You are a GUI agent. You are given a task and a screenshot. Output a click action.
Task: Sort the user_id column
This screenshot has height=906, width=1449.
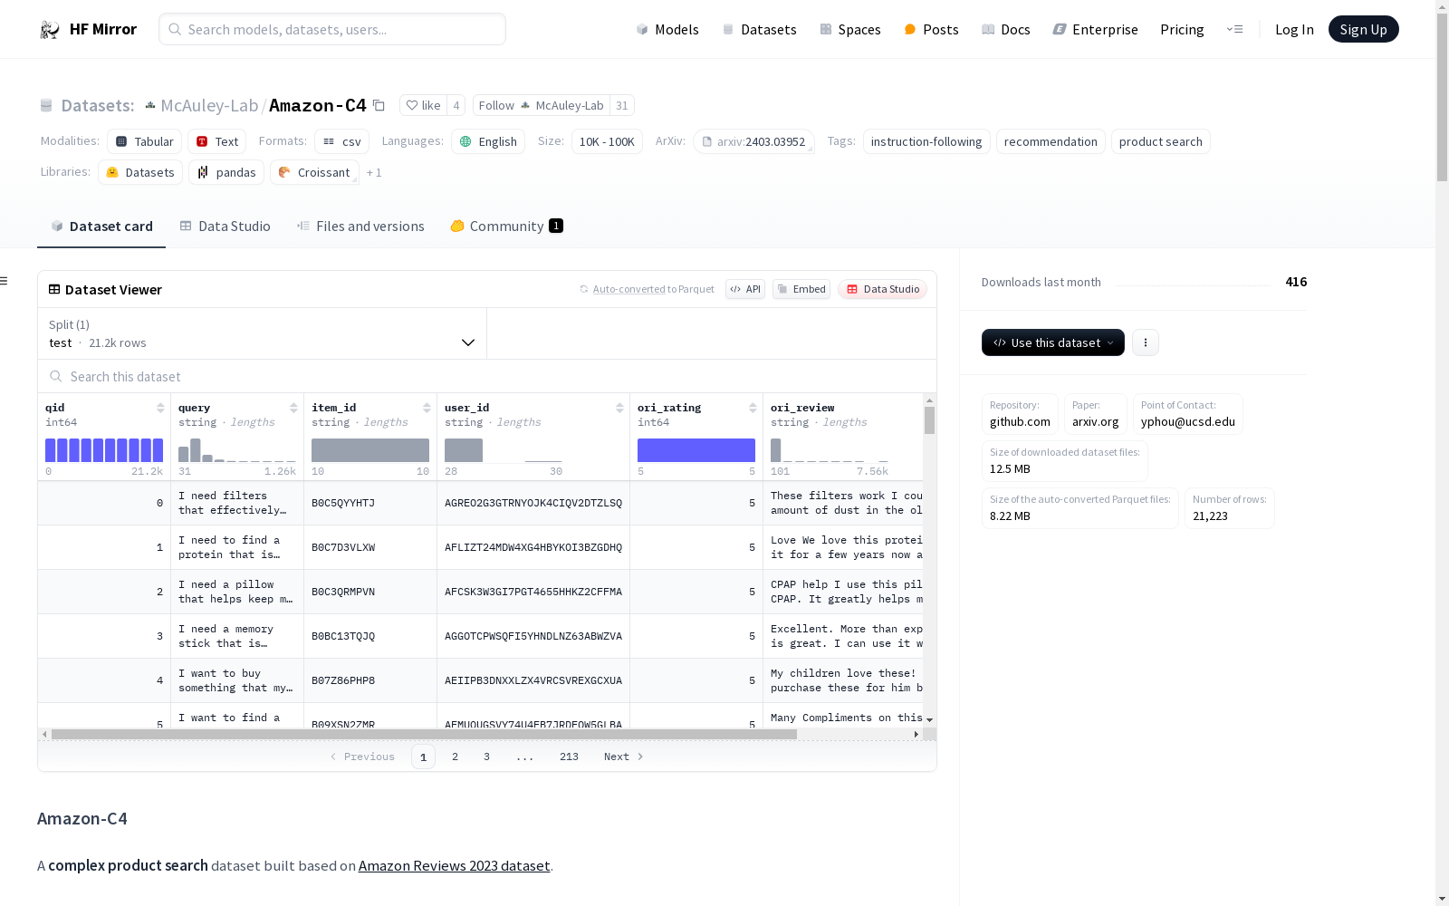(x=619, y=408)
